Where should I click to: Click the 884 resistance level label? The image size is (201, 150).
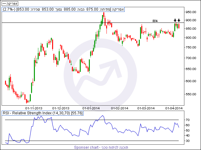point(155,21)
